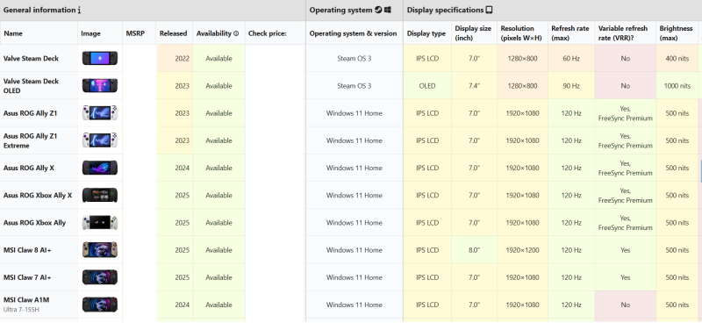Click the VRR No cell for MSI Claw A1M
Viewport: 702px width, 330px height.
point(625,305)
